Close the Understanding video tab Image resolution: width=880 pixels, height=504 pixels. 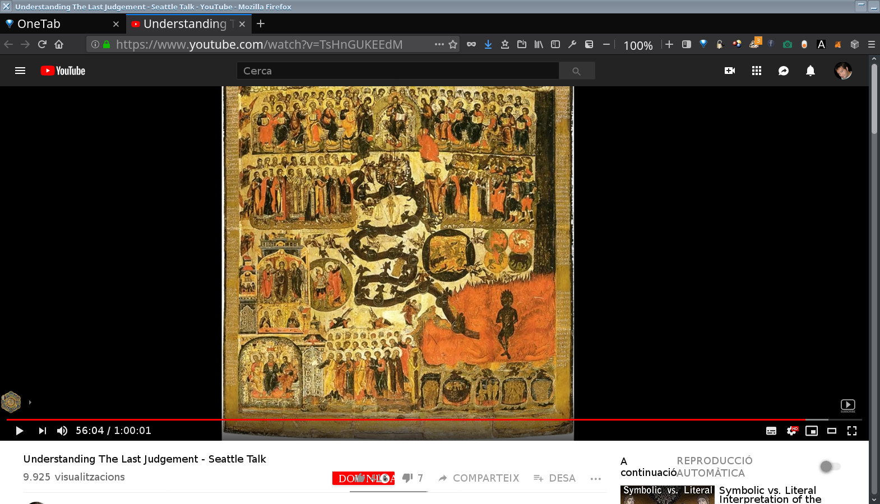click(x=242, y=24)
